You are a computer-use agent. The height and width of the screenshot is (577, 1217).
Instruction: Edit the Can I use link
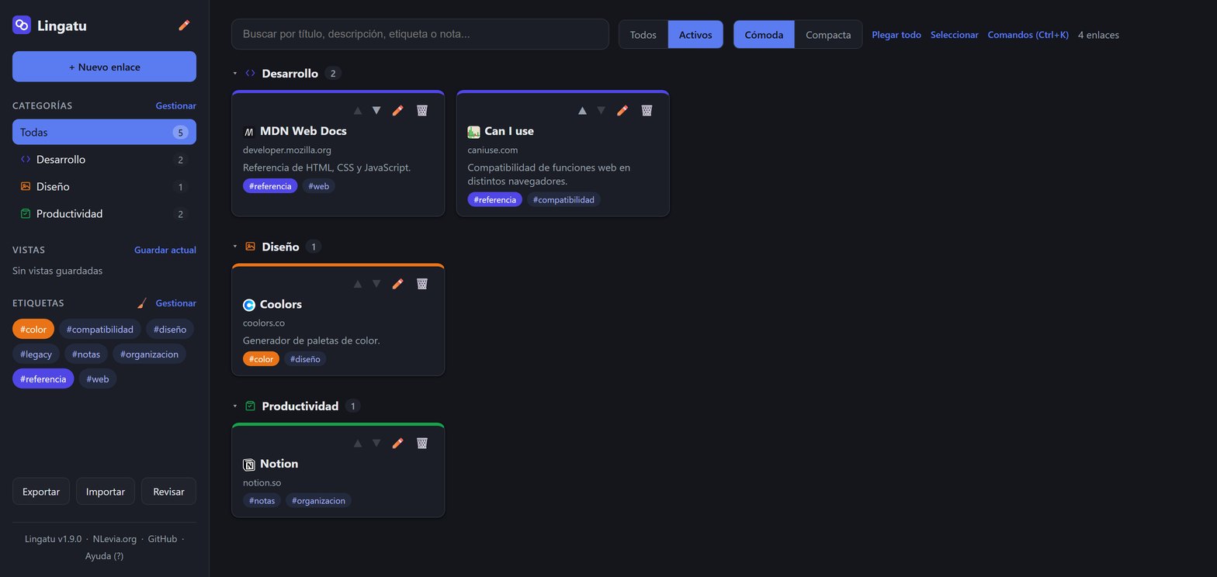click(622, 110)
